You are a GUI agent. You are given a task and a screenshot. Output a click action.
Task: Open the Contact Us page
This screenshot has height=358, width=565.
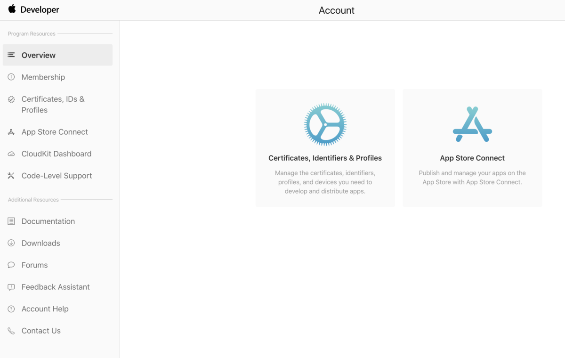tap(41, 331)
